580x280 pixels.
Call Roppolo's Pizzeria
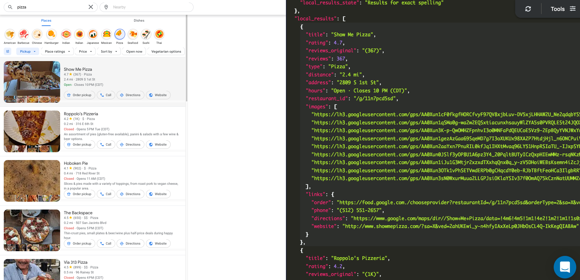point(106,144)
